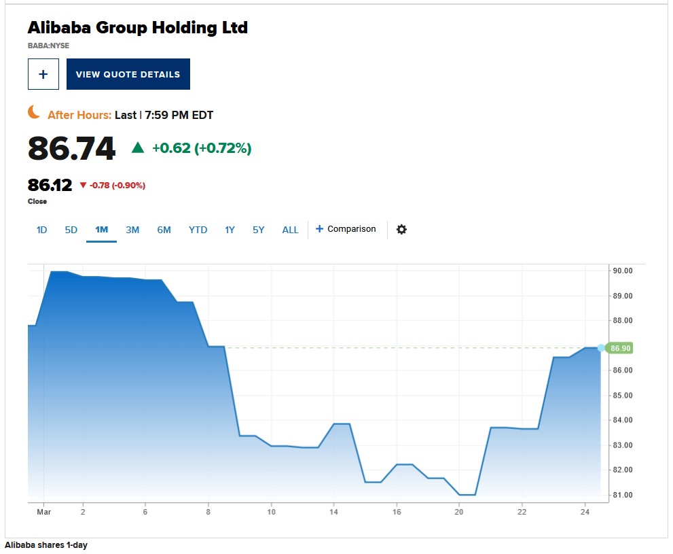
Task: Click View Quote Details button
Action: [128, 74]
